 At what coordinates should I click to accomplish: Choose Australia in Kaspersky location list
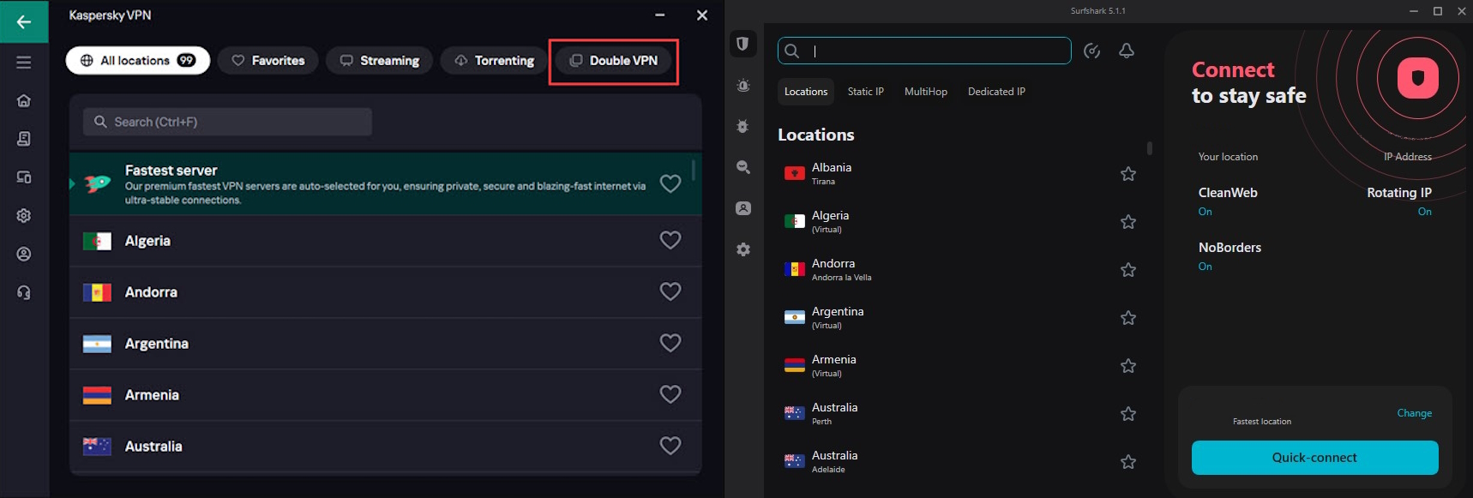pos(386,447)
